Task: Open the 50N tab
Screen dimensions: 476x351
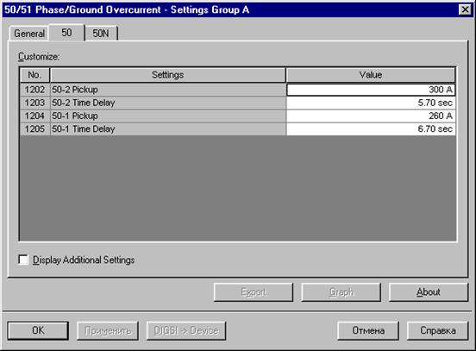Action: [101, 34]
